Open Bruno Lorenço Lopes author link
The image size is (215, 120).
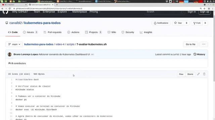pos(26,54)
